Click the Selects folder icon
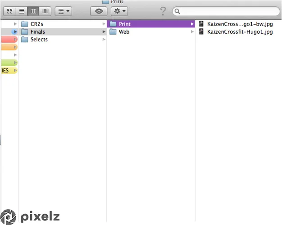282x225 pixels. 24,39
